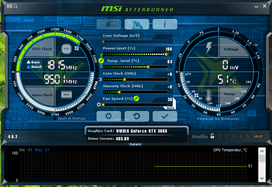The width and height of the screenshot is (272, 187).
Task: Click the thermometer temperature icon
Action: 208,95
